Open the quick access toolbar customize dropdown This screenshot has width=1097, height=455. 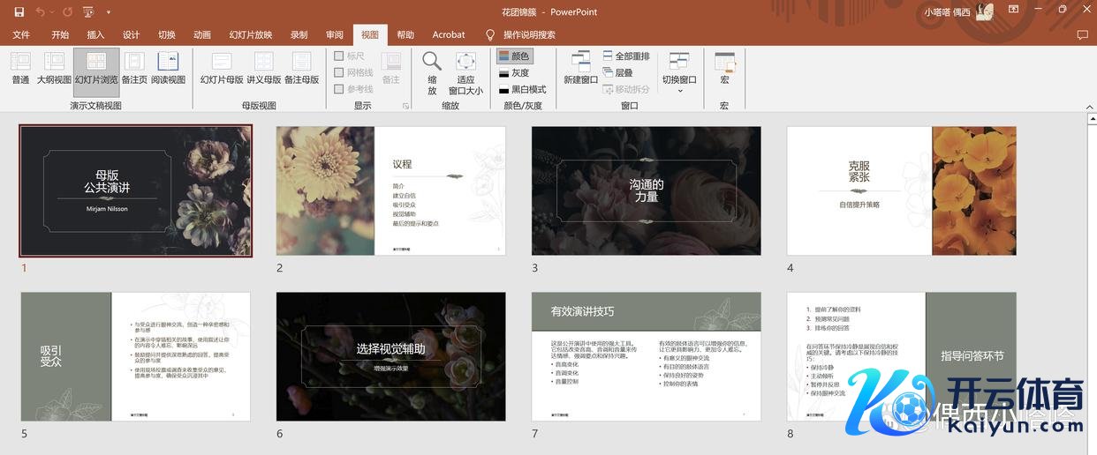pos(109,12)
